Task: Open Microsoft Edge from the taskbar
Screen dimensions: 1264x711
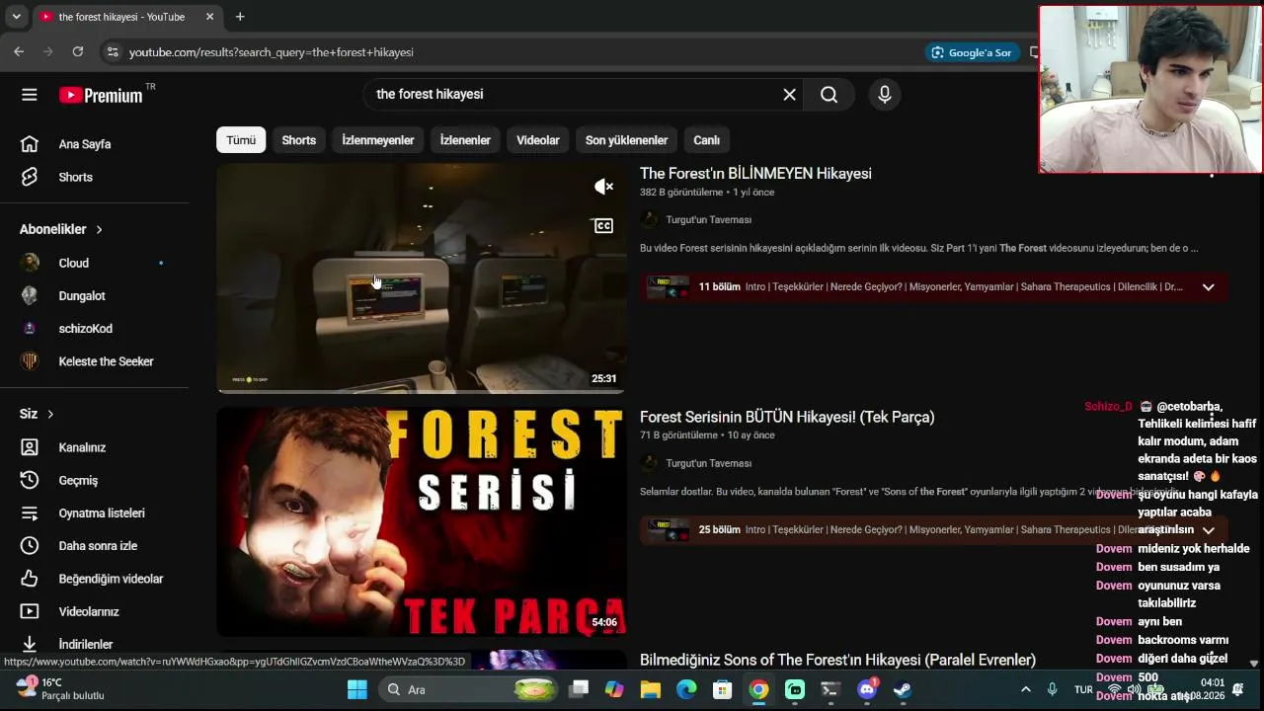Action: coord(686,689)
